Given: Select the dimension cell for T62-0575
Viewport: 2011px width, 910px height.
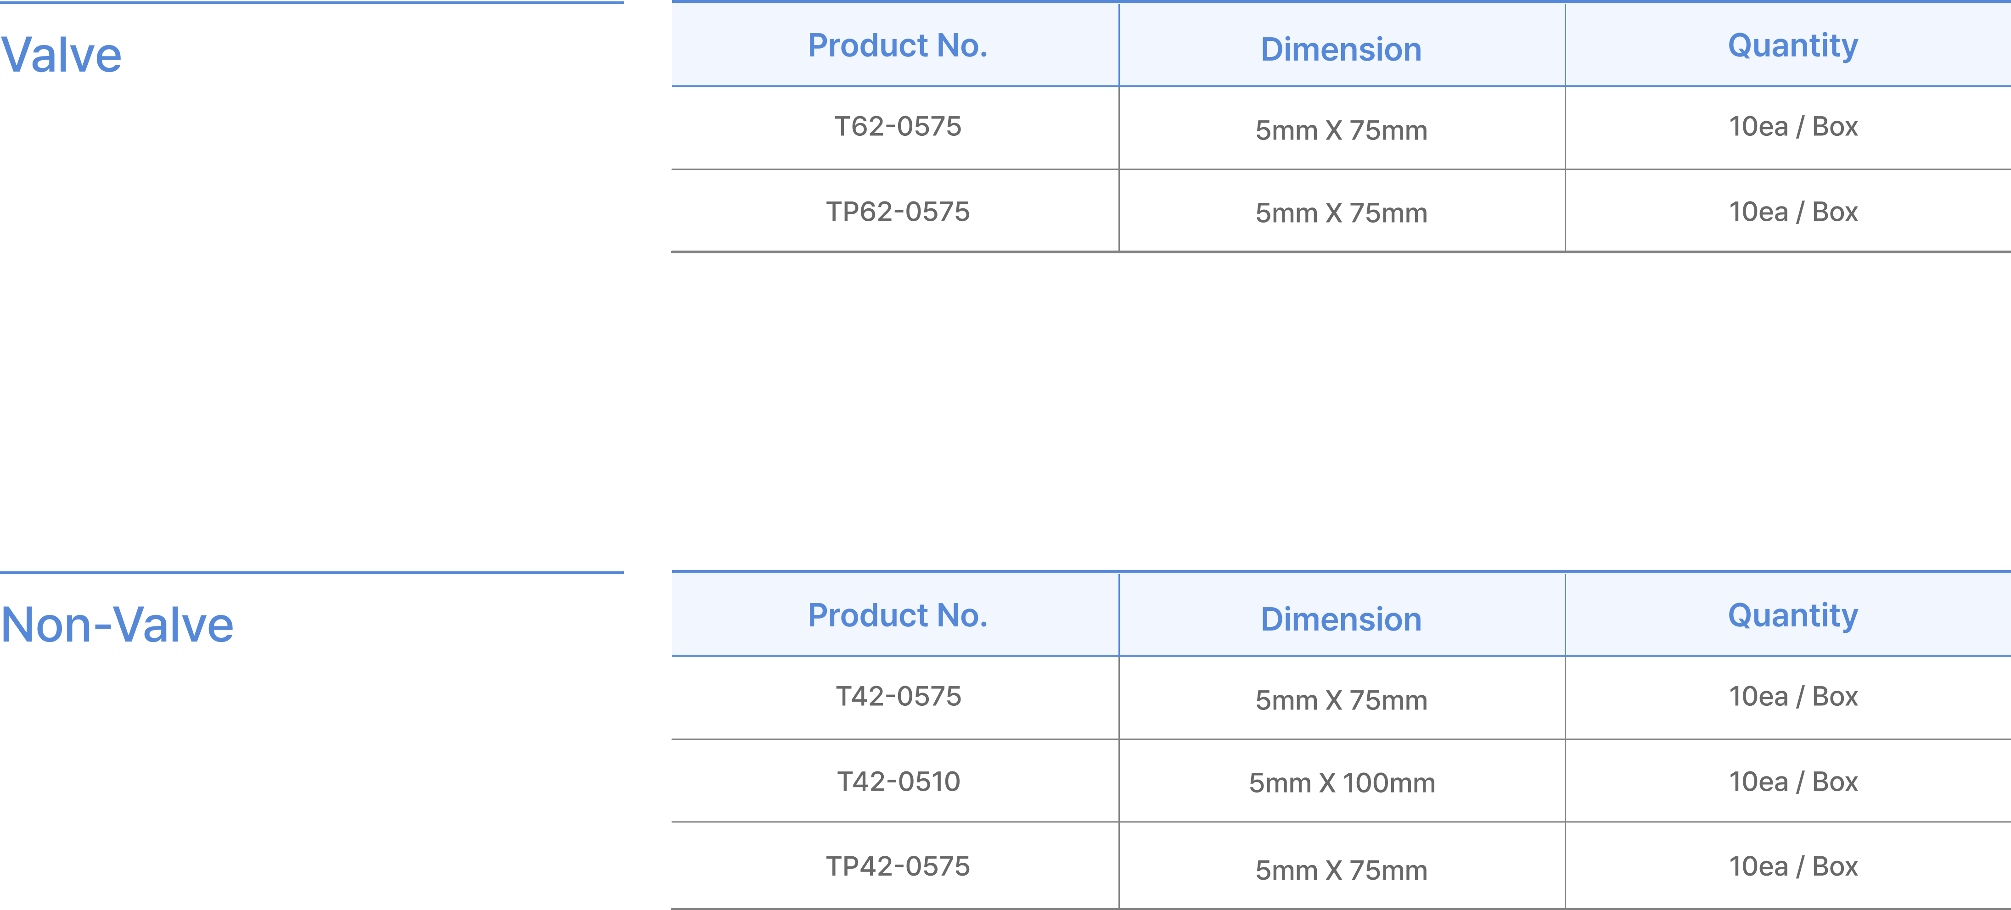Looking at the screenshot, I should pyautogui.click(x=1340, y=130).
